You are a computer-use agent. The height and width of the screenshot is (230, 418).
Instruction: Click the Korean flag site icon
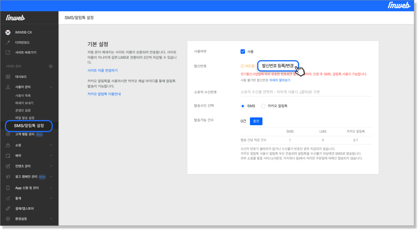pyautogui.click(x=8, y=32)
